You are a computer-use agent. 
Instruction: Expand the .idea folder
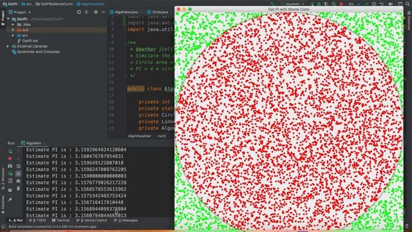click(x=13, y=24)
